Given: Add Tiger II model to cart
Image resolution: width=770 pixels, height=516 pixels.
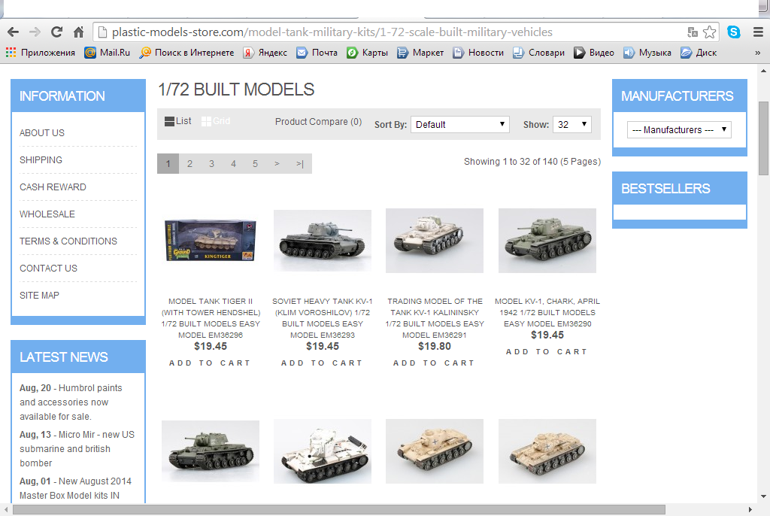Looking at the screenshot, I should (x=210, y=363).
